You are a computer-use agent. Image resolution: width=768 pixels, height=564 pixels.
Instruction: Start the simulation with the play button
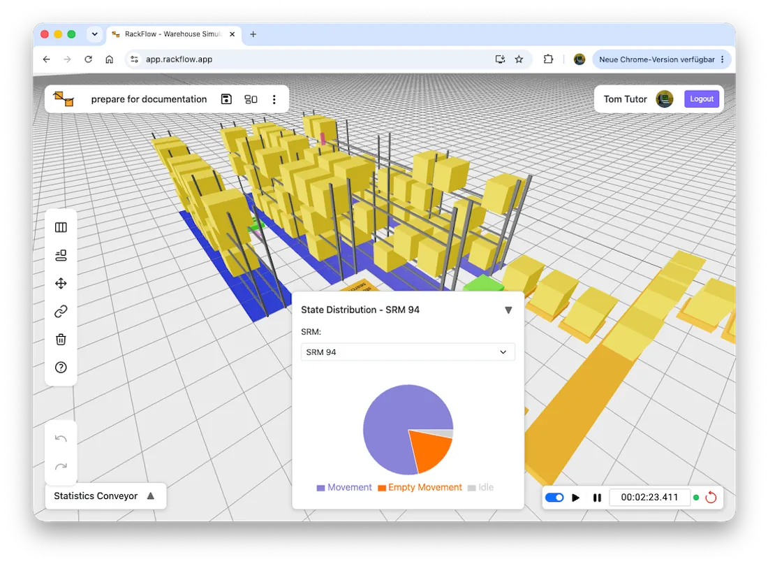(576, 498)
